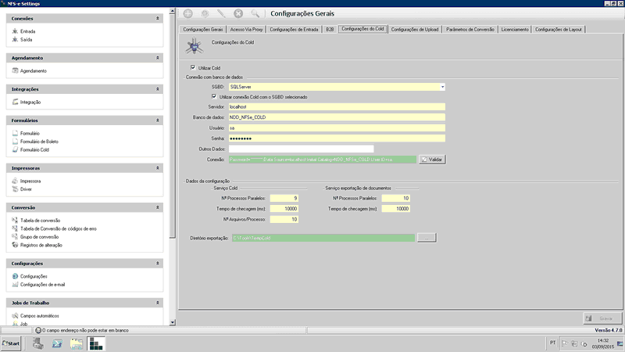Click the round plus add icon in toolbar
Image resolution: width=625 pixels, height=352 pixels.
point(187,13)
